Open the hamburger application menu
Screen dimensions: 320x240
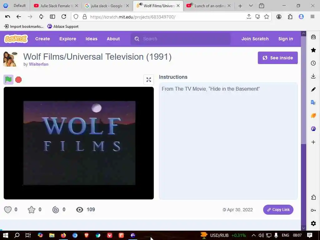click(x=312, y=17)
